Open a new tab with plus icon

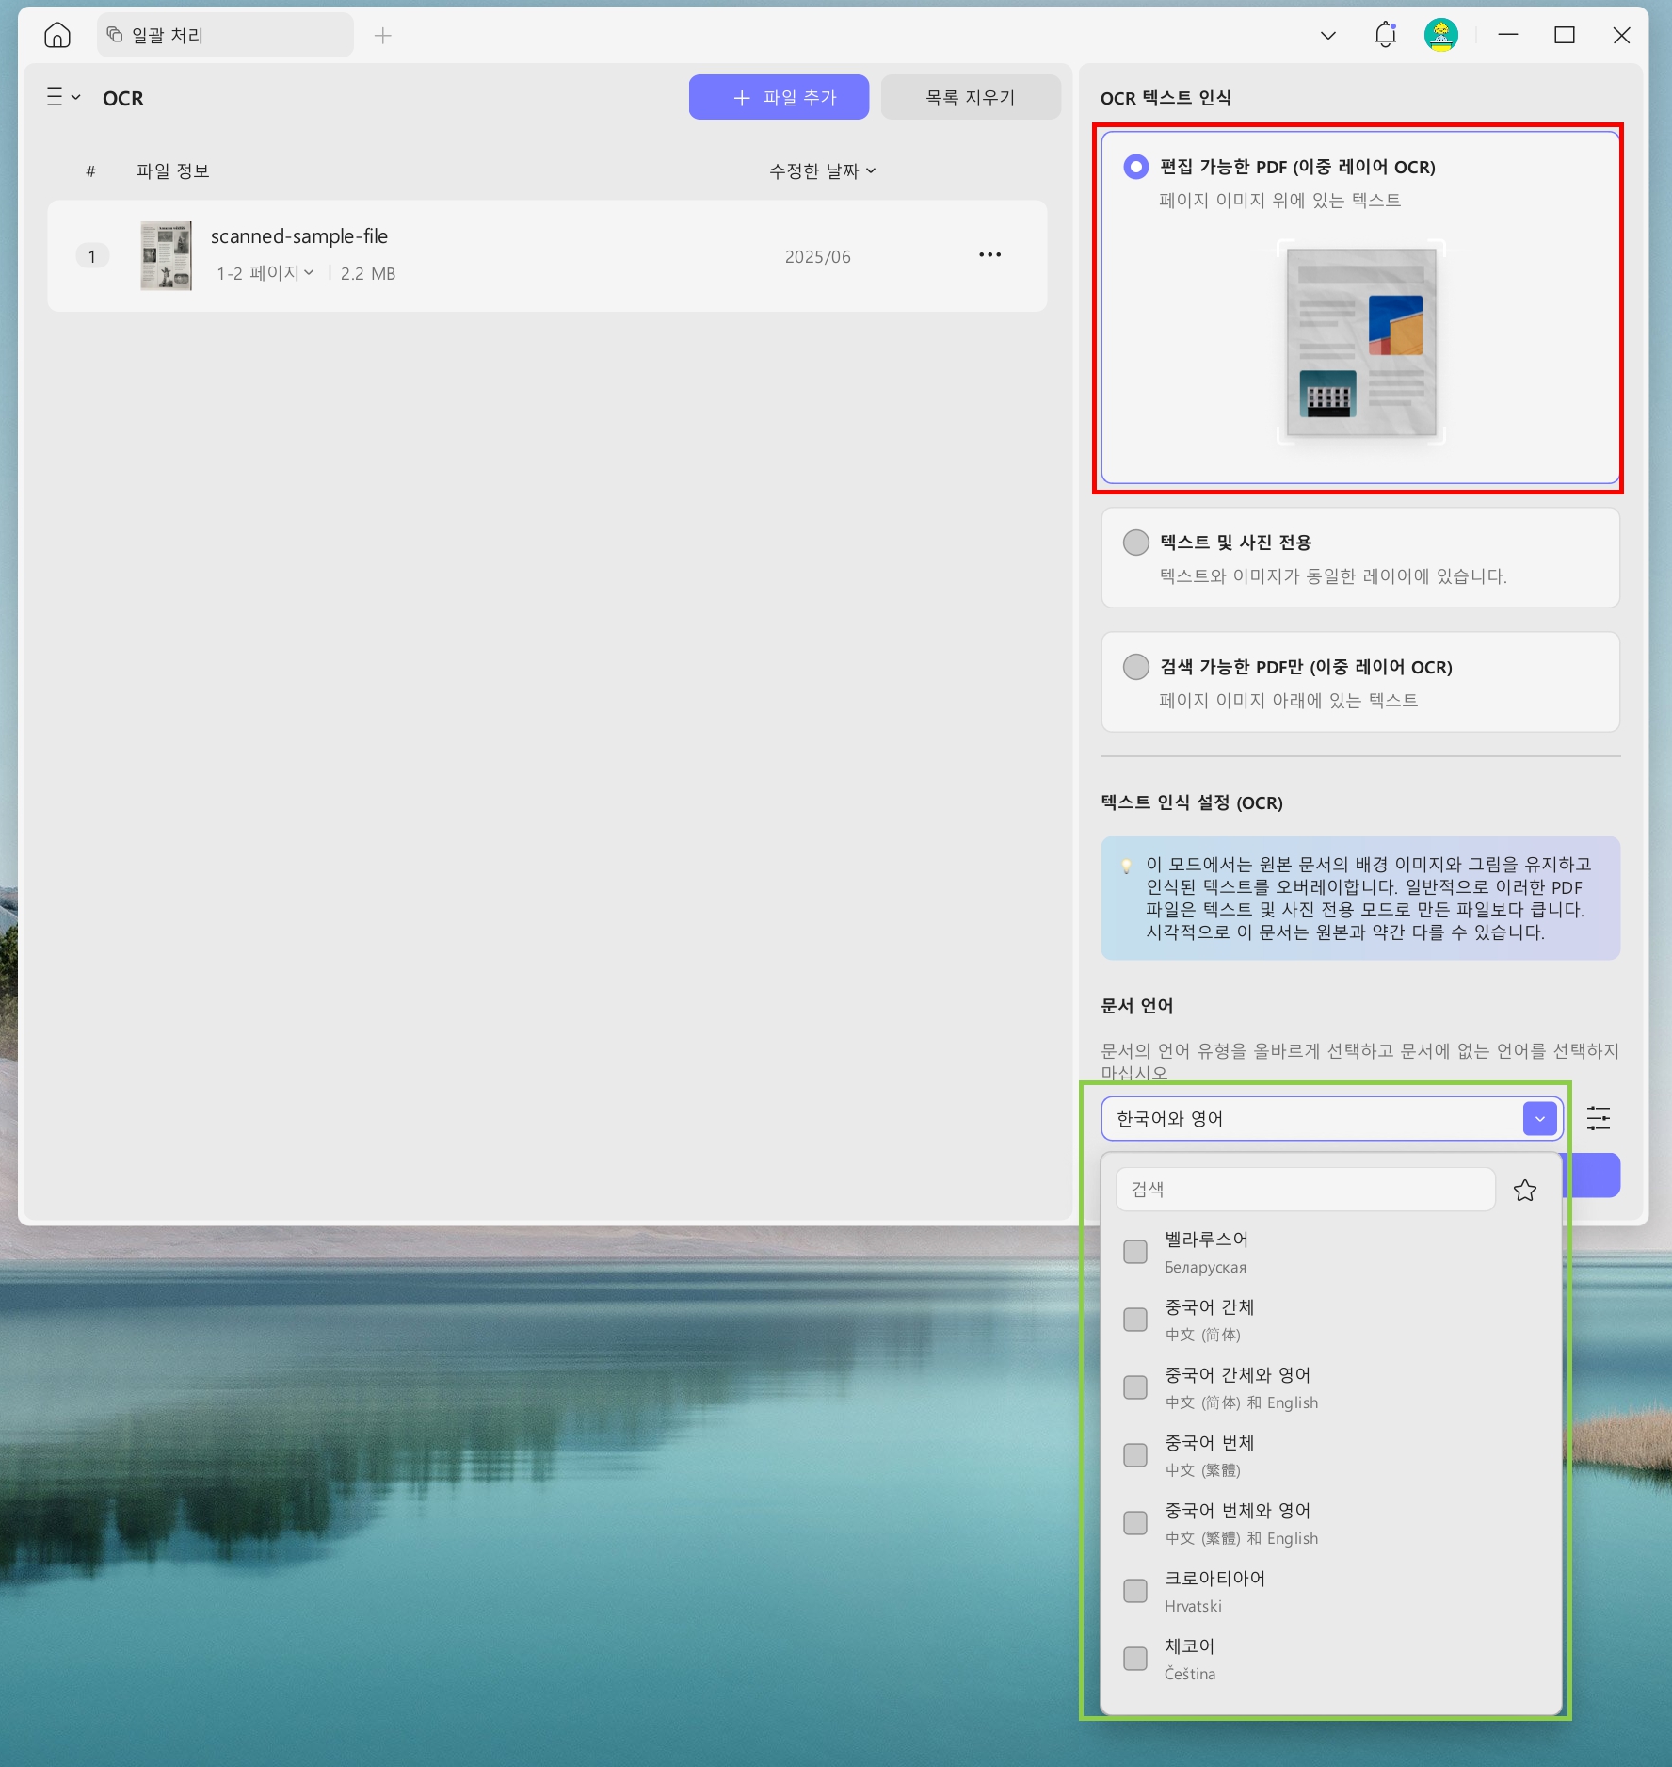point(382,36)
